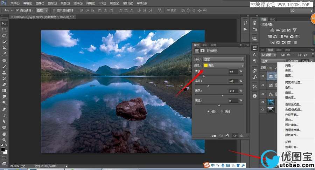This screenshot has height=170, width=315.
Task: Open the blend mode dropdown 正常
Action: 268,61
